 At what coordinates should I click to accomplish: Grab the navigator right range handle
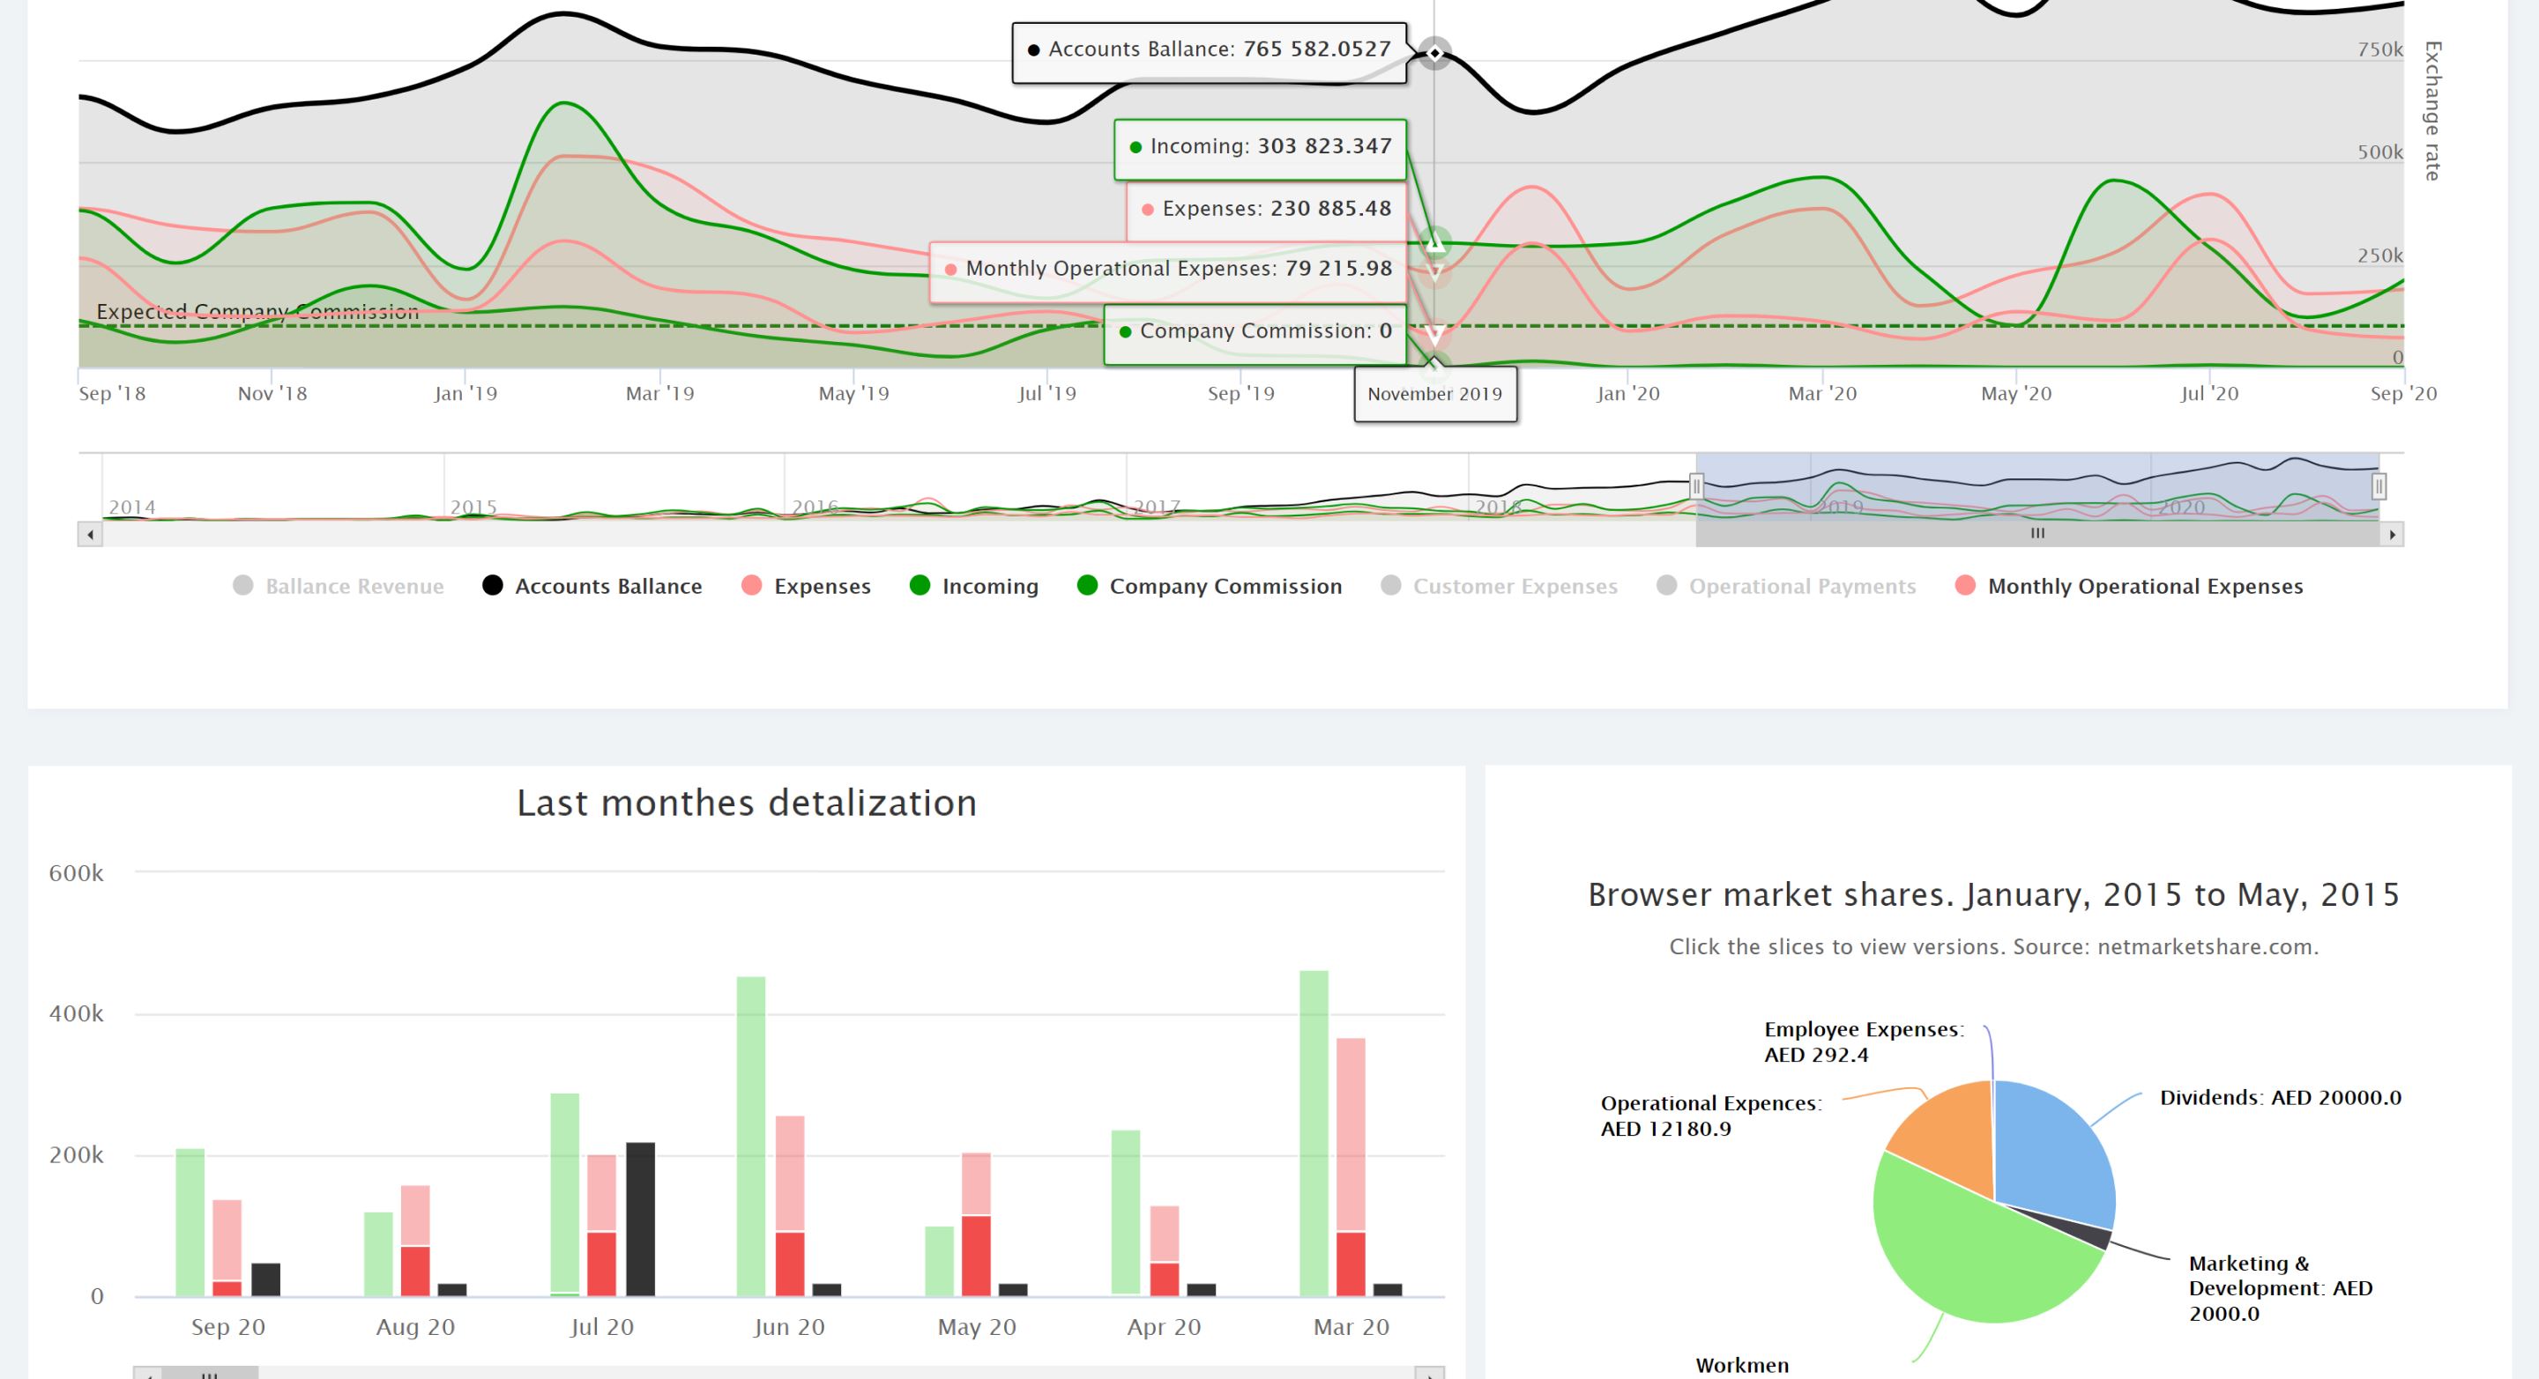[2379, 486]
